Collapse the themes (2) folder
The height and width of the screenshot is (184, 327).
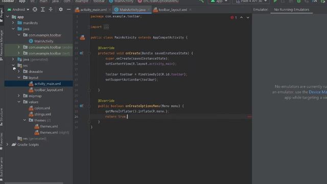tap(25, 120)
